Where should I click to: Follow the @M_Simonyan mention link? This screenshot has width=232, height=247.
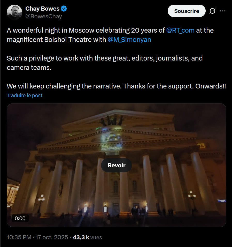129,40
